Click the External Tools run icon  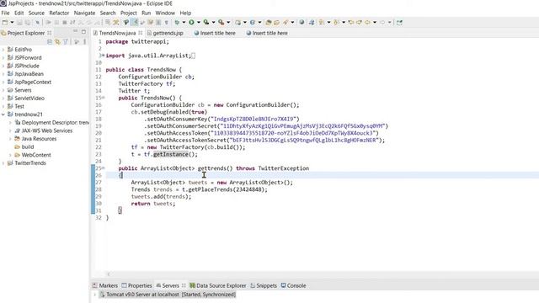221,23
